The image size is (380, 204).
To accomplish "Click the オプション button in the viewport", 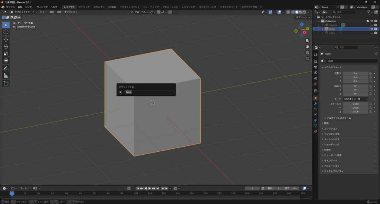I will (302, 17).
